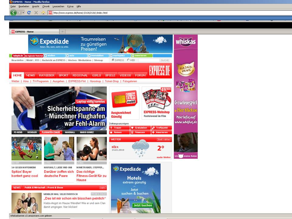Open the Newsletter link
292x219 pixels.
[18, 60]
